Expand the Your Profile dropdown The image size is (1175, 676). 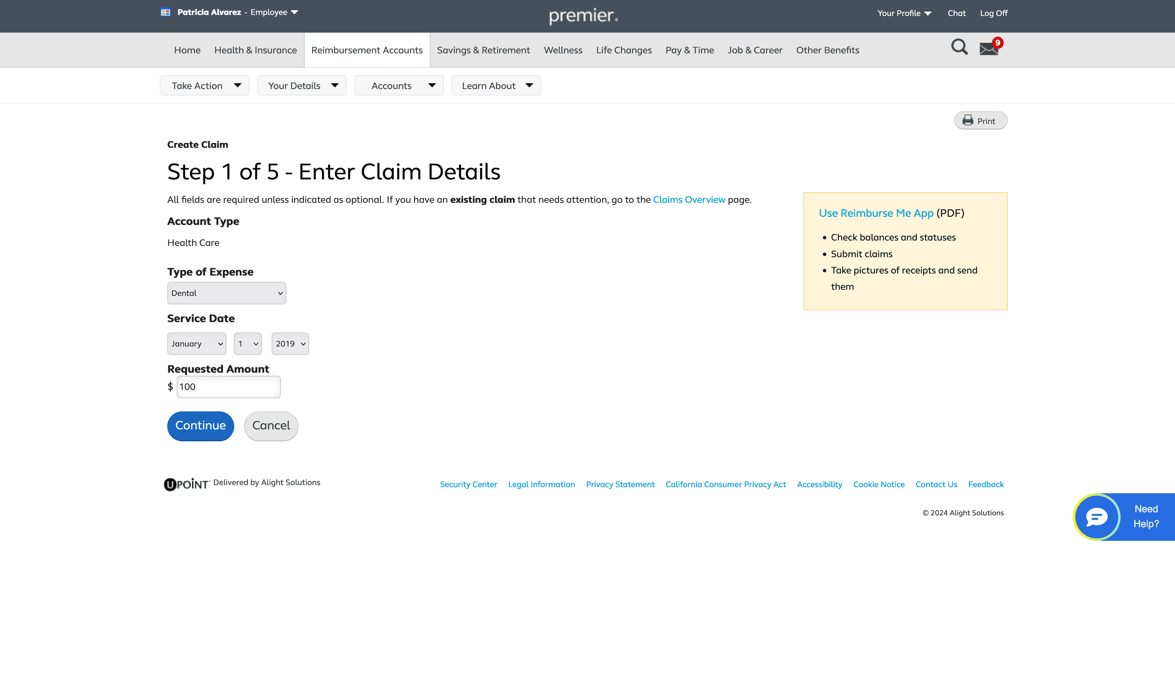tap(904, 13)
